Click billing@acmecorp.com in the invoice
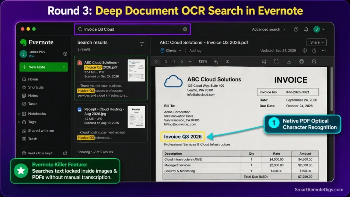Screen dimensions: 350x197 180,124
